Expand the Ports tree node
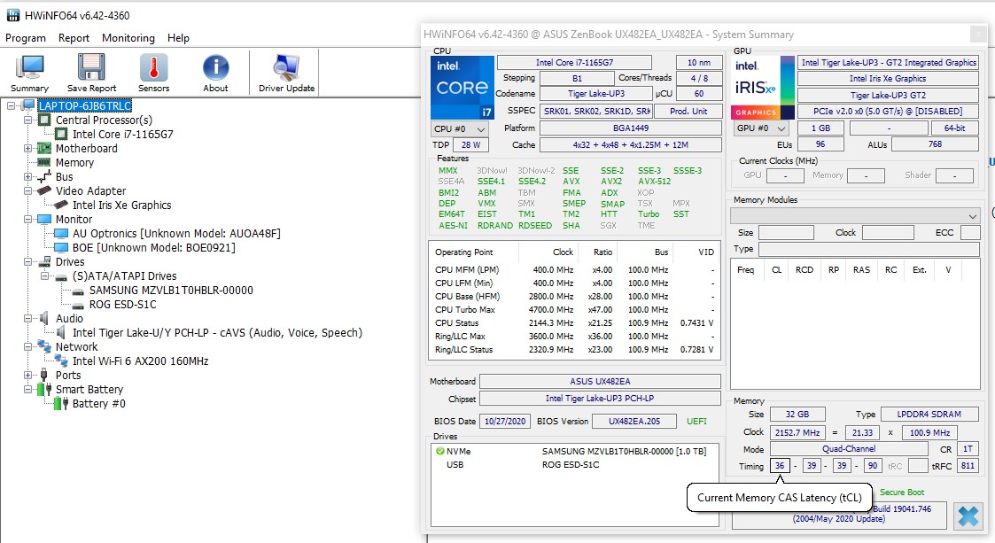This screenshot has width=995, height=543. coord(28,375)
